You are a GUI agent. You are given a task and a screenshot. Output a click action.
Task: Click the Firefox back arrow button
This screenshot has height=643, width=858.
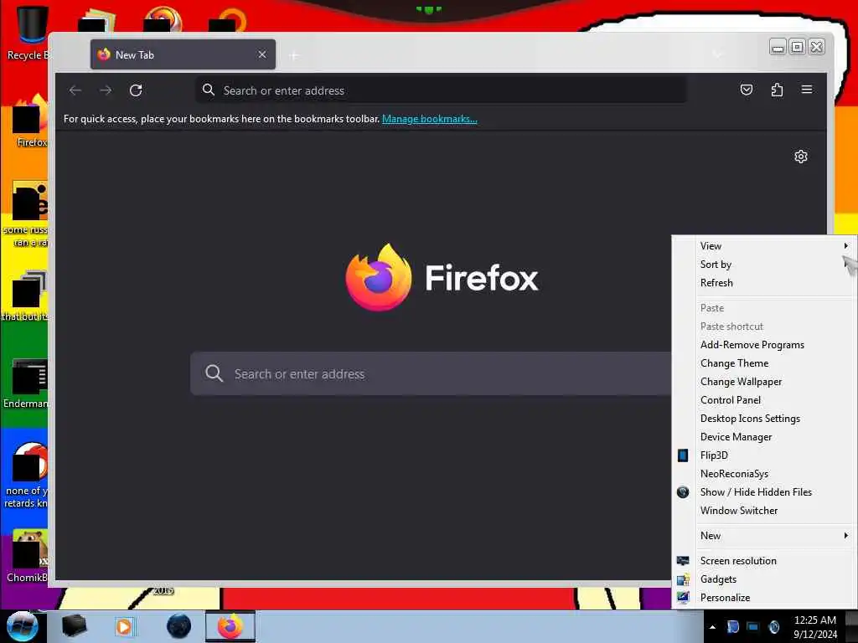[x=75, y=90]
